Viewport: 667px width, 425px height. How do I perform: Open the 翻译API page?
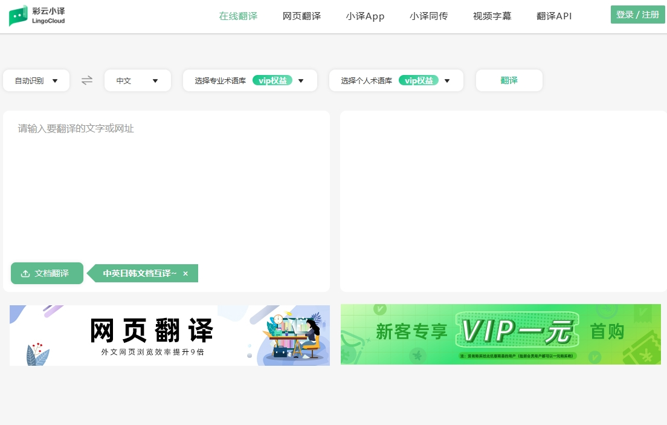tap(553, 16)
